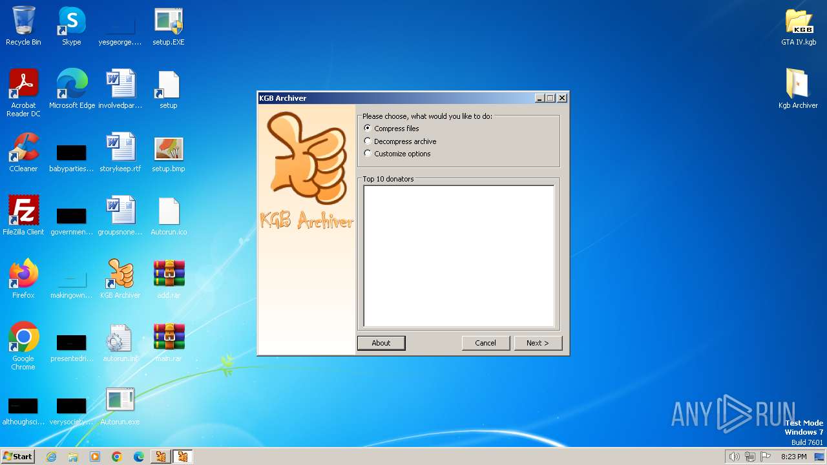Launch Google Chrome desktop shortcut

coord(23,346)
